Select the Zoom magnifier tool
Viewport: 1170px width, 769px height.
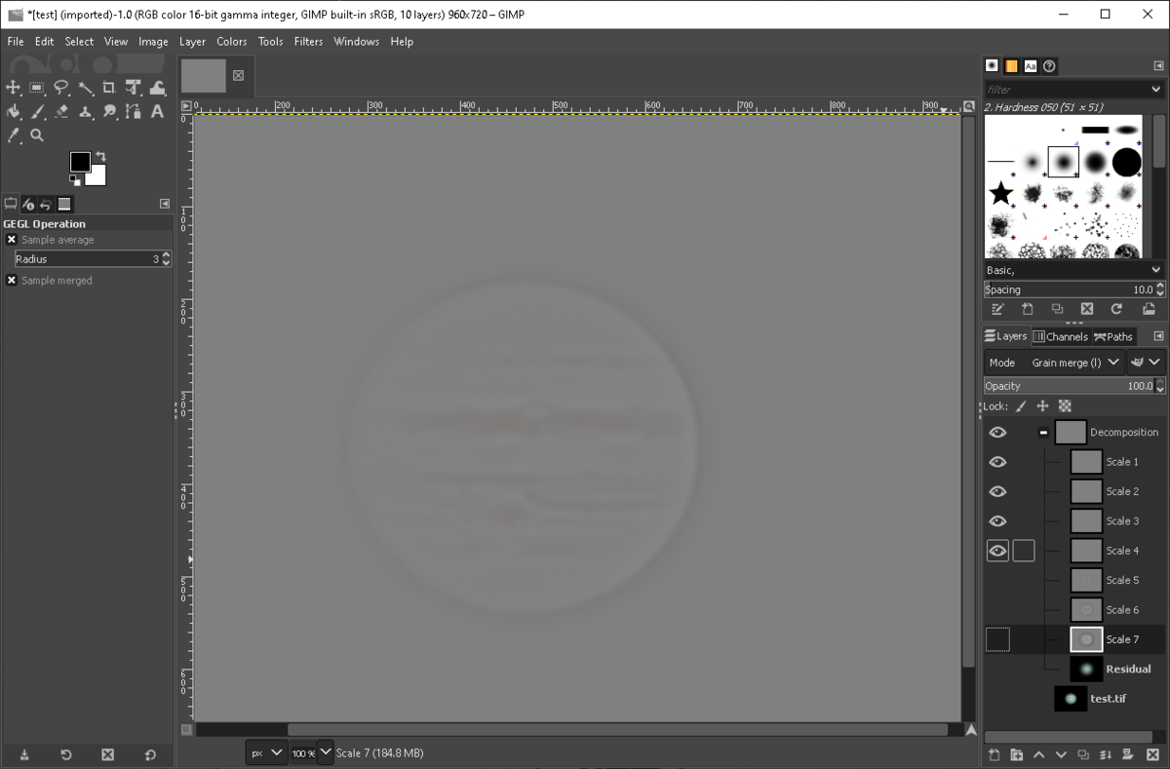37,135
